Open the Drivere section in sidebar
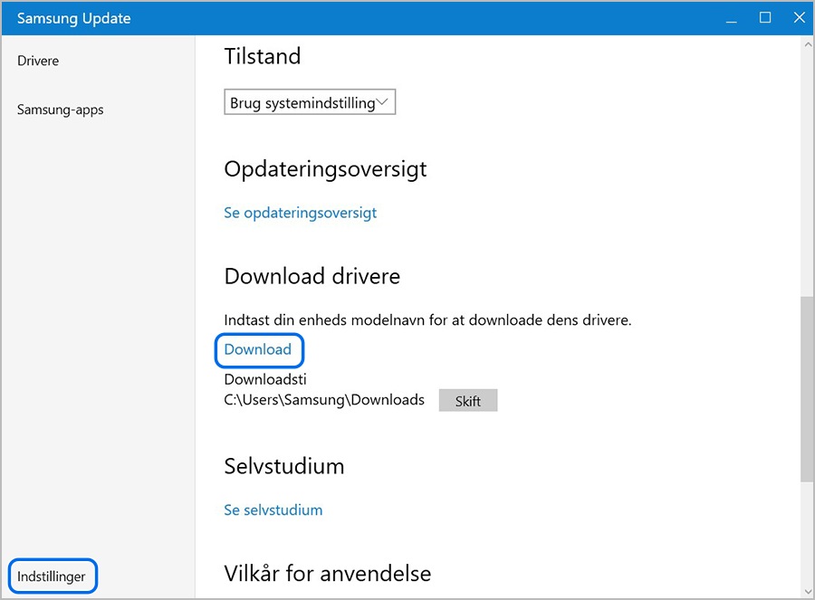The height and width of the screenshot is (600, 815). 38,61
